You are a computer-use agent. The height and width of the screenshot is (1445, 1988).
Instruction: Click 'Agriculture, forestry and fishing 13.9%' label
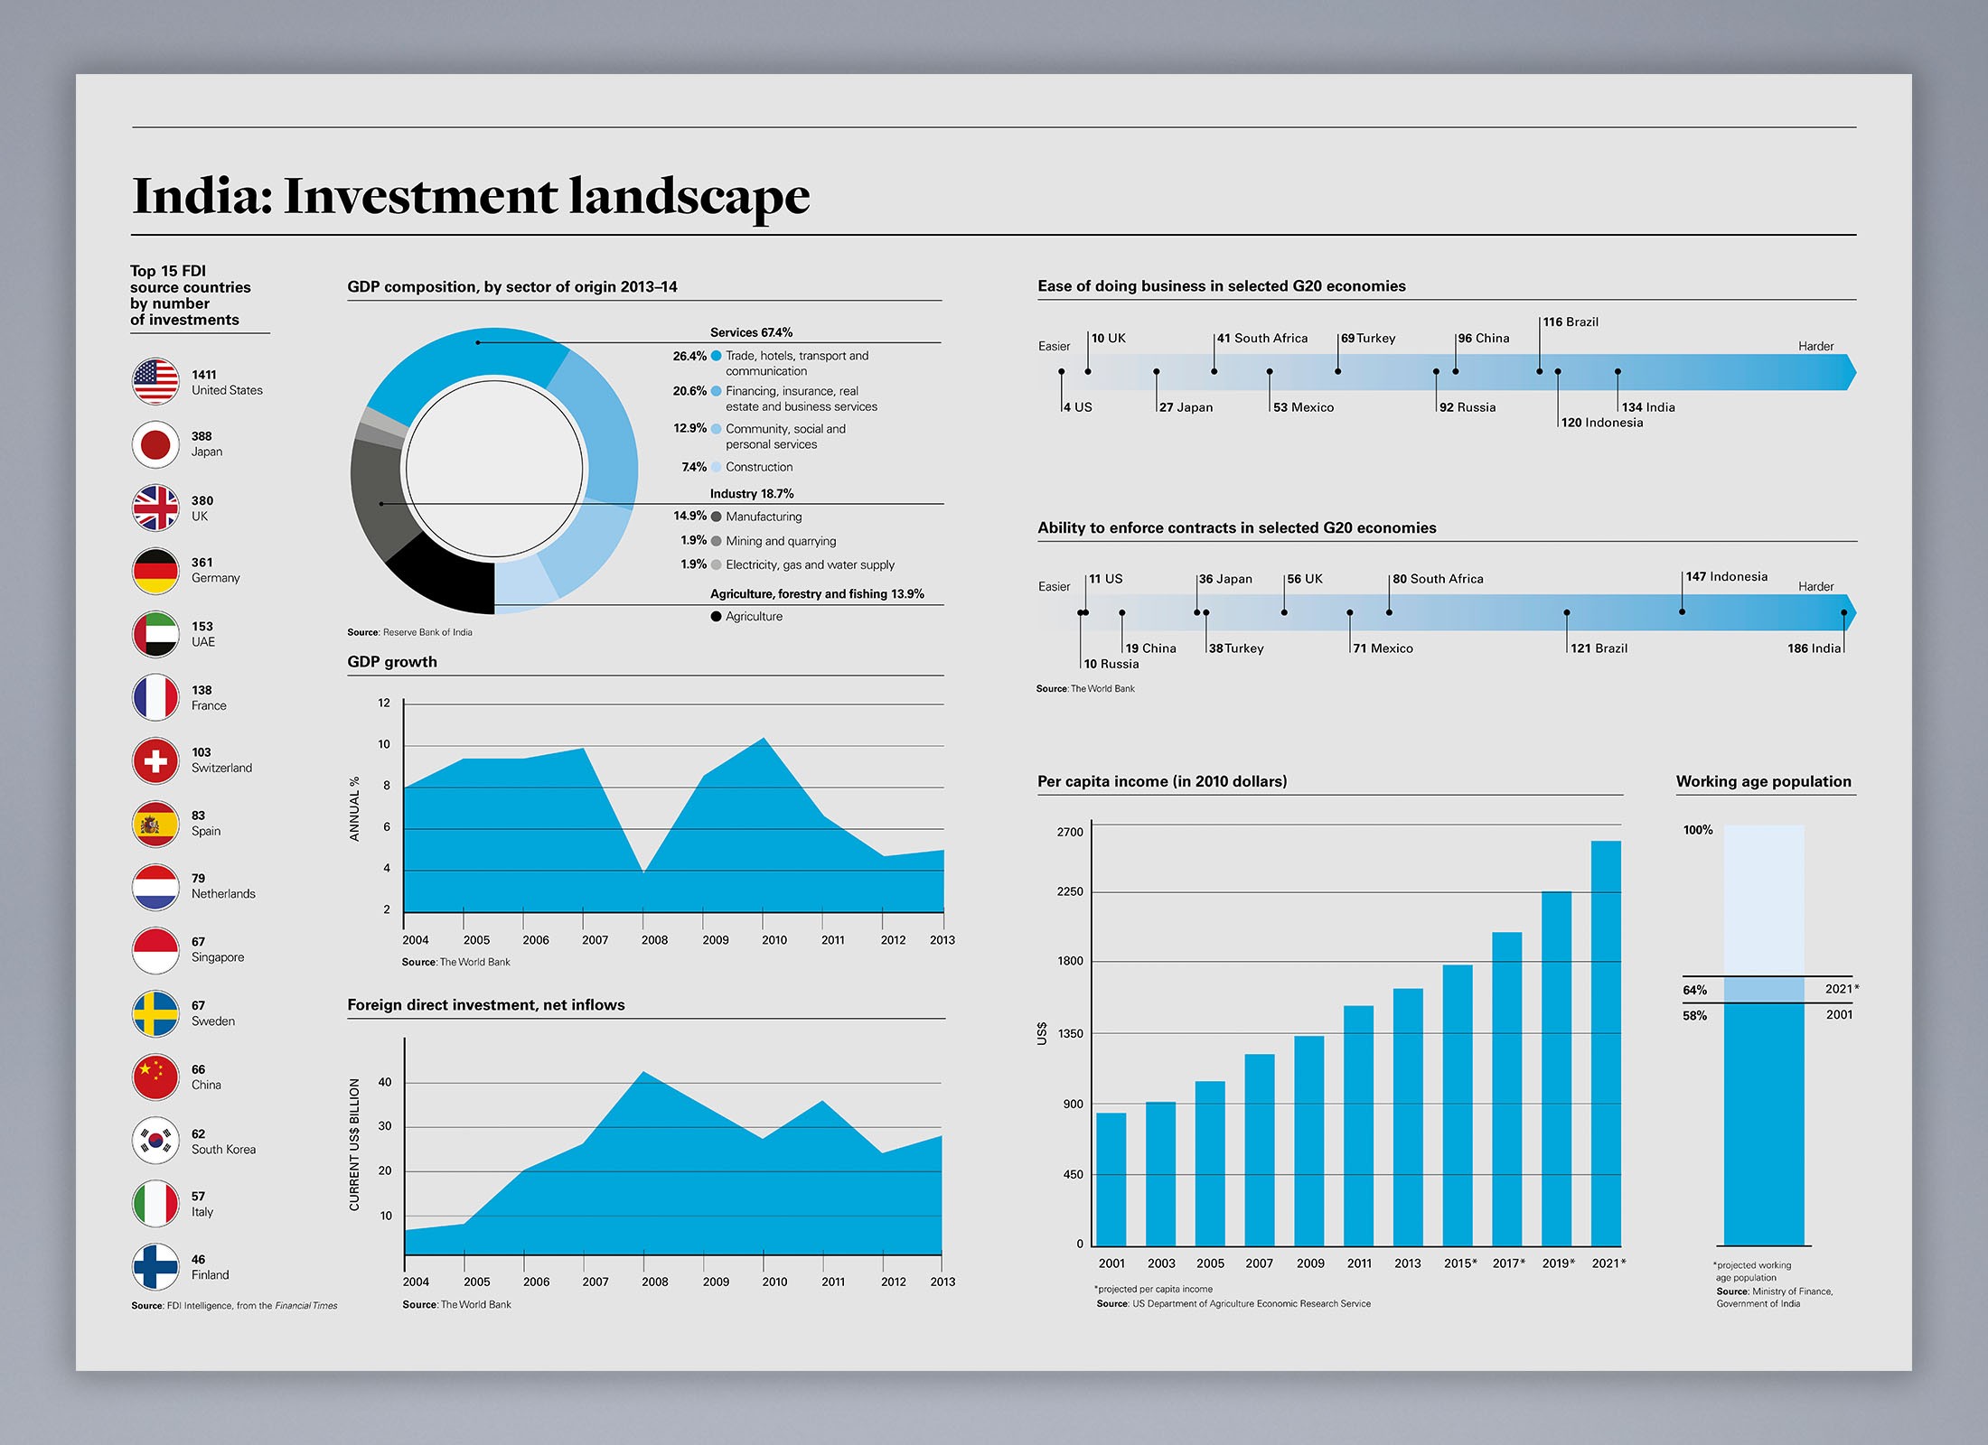click(x=817, y=594)
